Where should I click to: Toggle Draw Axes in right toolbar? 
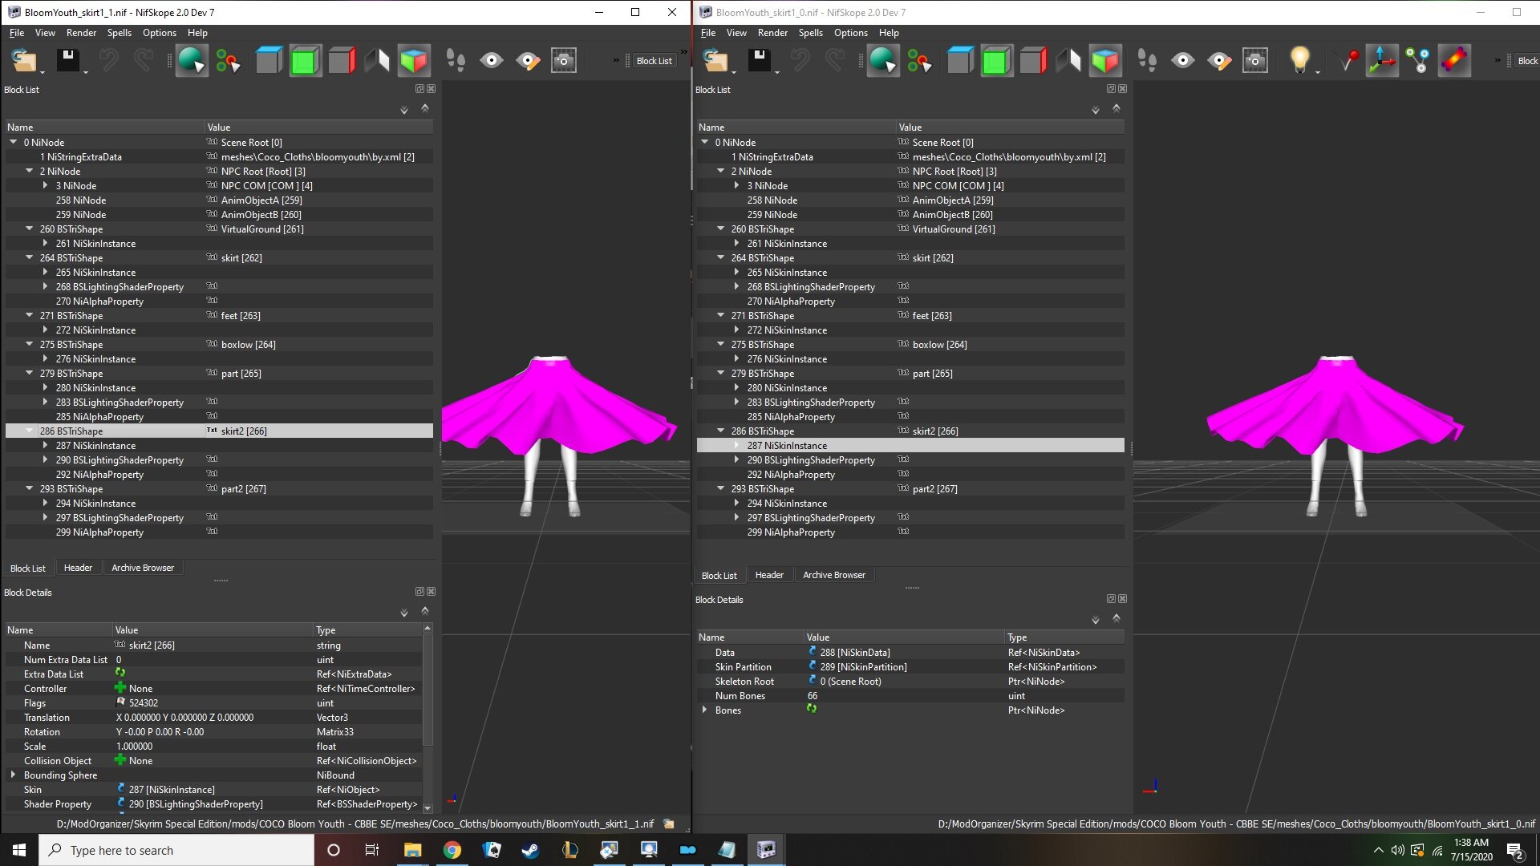point(1382,61)
